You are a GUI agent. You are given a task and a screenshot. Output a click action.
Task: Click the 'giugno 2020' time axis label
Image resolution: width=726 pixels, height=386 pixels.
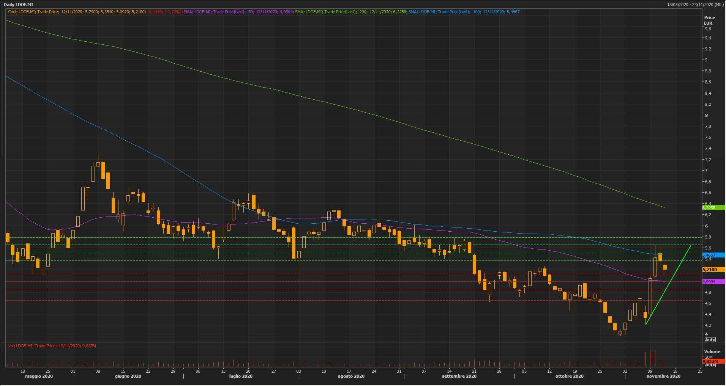click(x=128, y=377)
